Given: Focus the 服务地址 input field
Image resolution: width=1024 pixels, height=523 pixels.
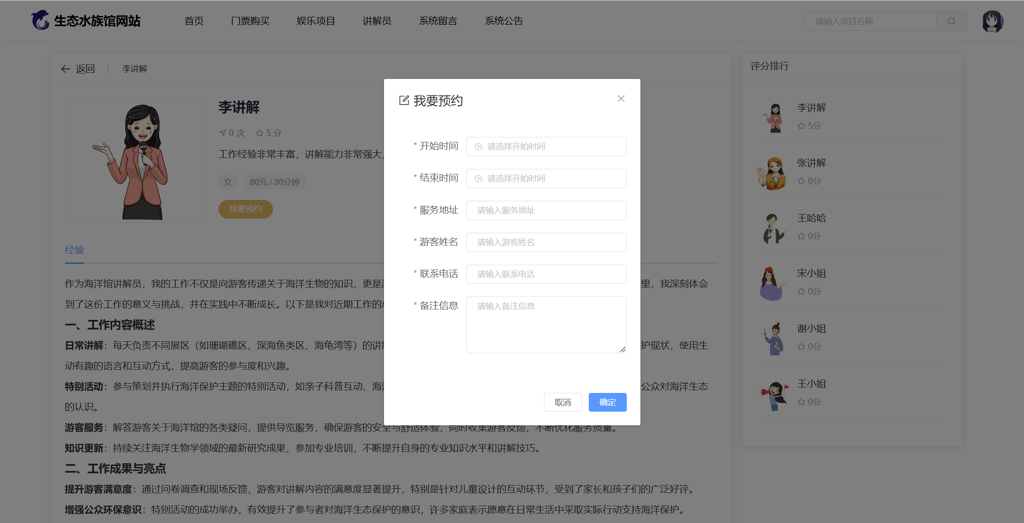Looking at the screenshot, I should tap(546, 210).
